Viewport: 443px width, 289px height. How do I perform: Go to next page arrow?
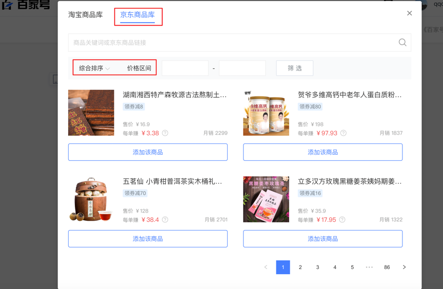[405, 267]
